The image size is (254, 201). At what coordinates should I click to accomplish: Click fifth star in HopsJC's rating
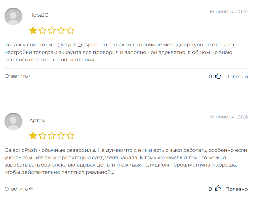(x=70, y=31)
